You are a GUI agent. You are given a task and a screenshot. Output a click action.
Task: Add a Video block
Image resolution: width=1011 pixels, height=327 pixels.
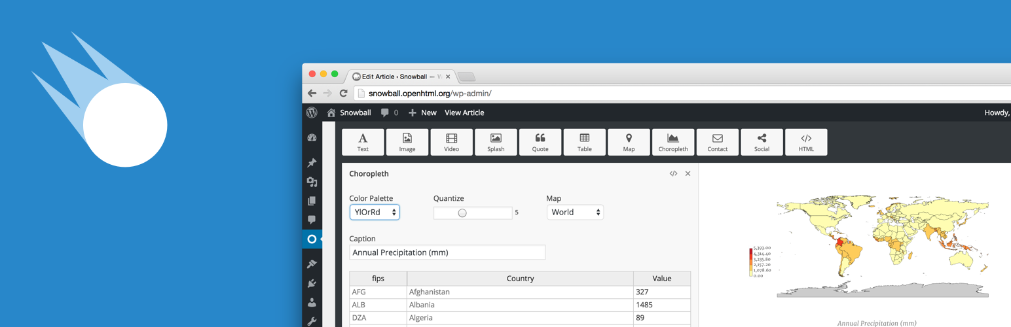pyautogui.click(x=452, y=142)
